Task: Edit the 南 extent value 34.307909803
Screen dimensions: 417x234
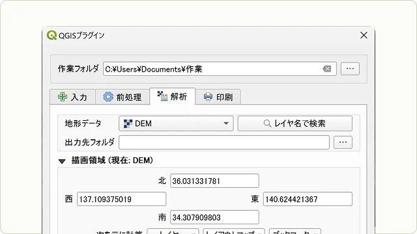Action: click(x=214, y=217)
